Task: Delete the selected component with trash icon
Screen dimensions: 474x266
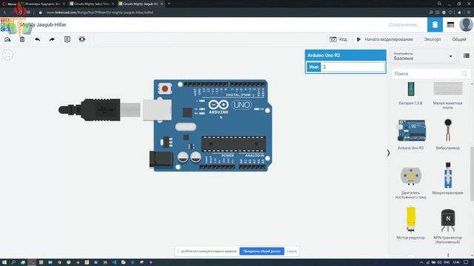Action: pos(22,39)
